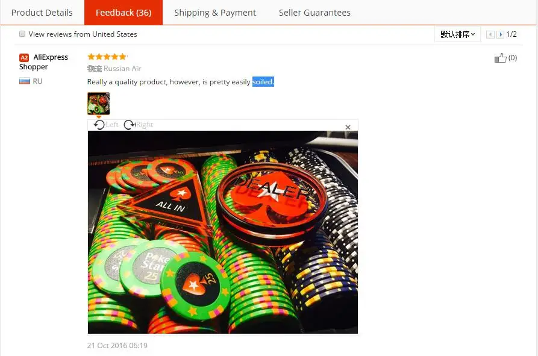Click the five-star rating
The image size is (538, 356).
coord(107,57)
